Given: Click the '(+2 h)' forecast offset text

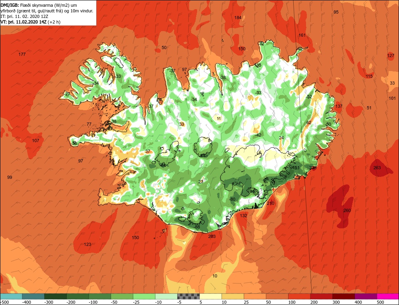Looking at the screenshot, I should coord(54,22).
